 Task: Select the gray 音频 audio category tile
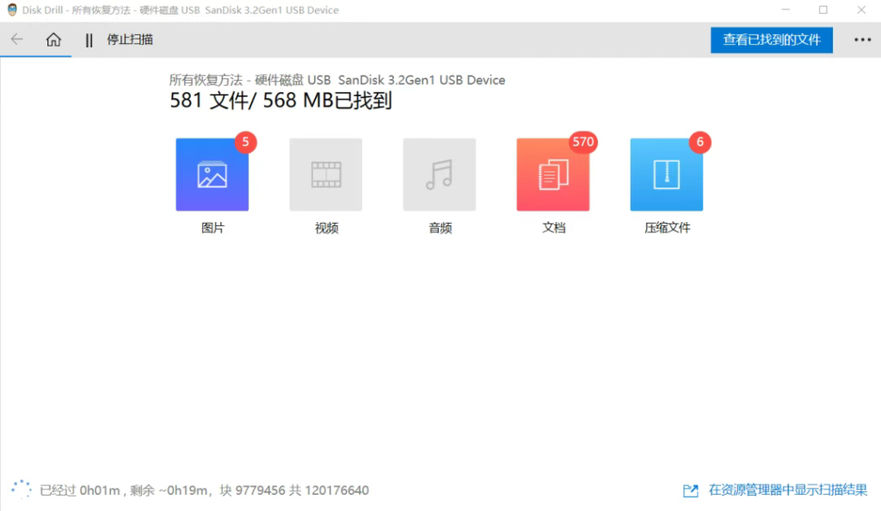(440, 175)
